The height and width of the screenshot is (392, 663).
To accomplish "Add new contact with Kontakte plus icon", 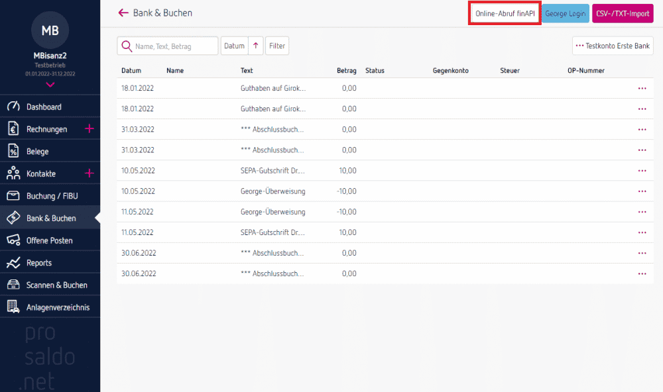I will pyautogui.click(x=90, y=173).
